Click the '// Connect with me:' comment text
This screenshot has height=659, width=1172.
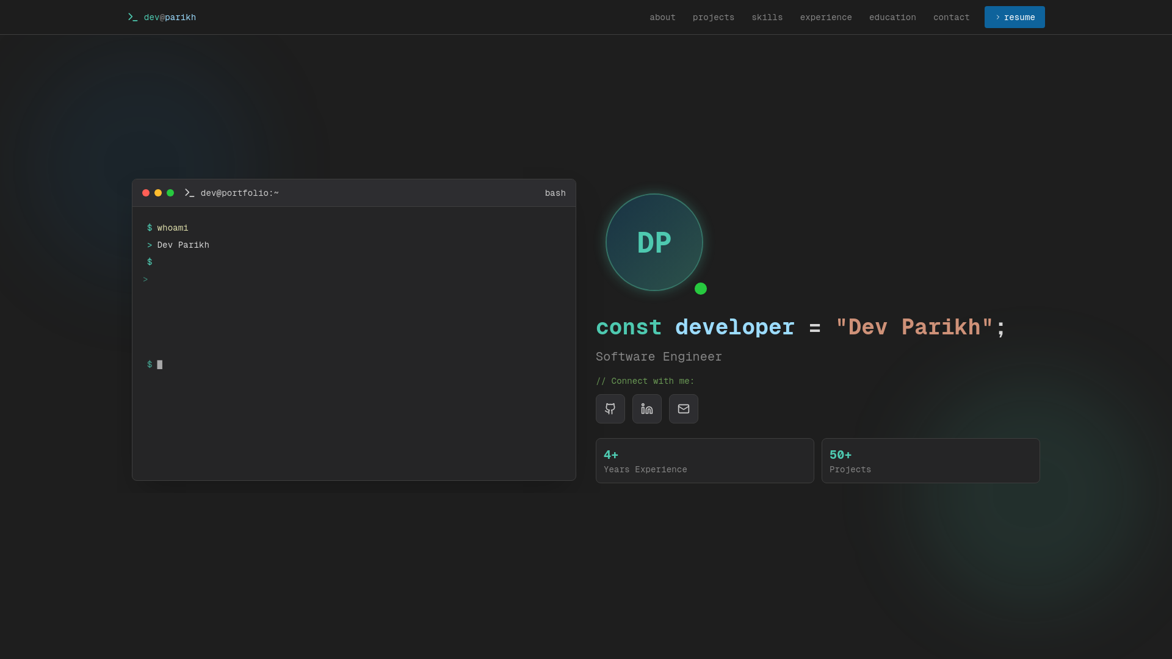pyautogui.click(x=645, y=381)
